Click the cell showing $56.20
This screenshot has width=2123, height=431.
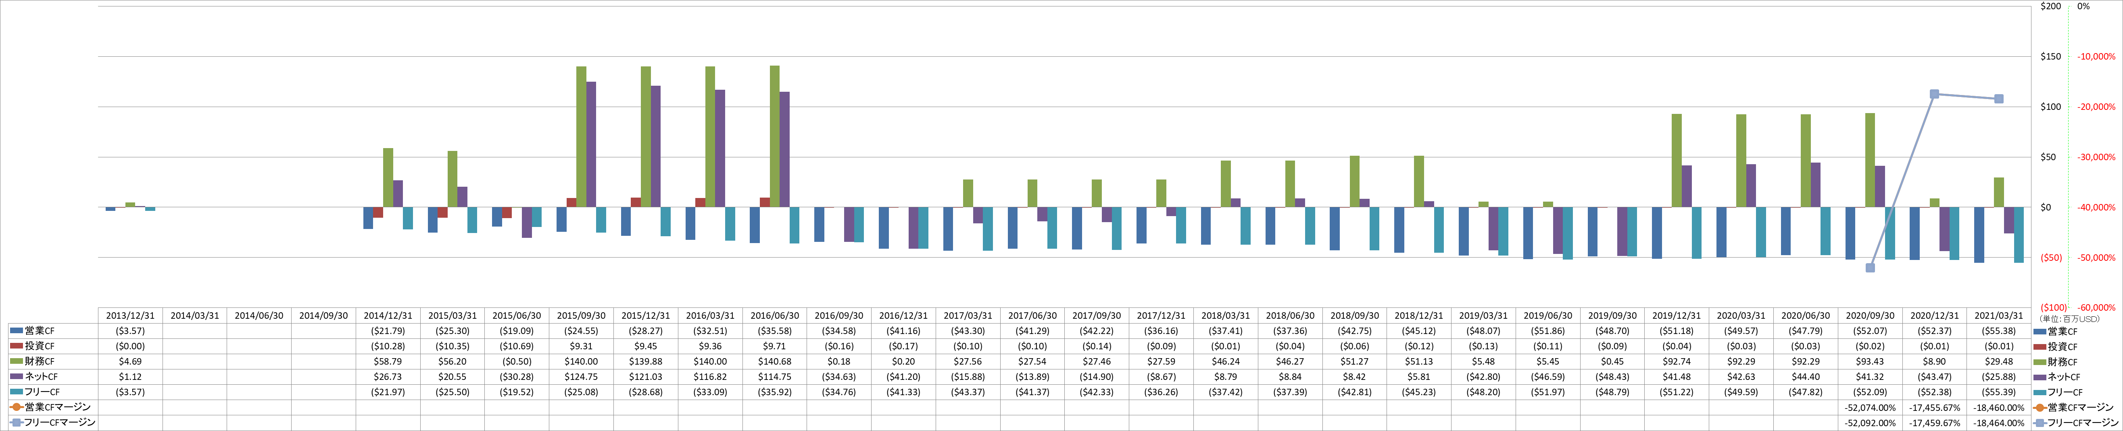point(453,361)
